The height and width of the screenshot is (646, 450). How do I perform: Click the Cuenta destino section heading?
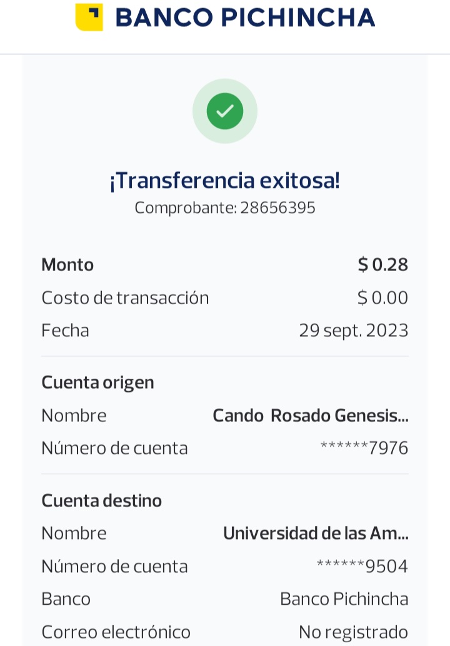pos(101,501)
